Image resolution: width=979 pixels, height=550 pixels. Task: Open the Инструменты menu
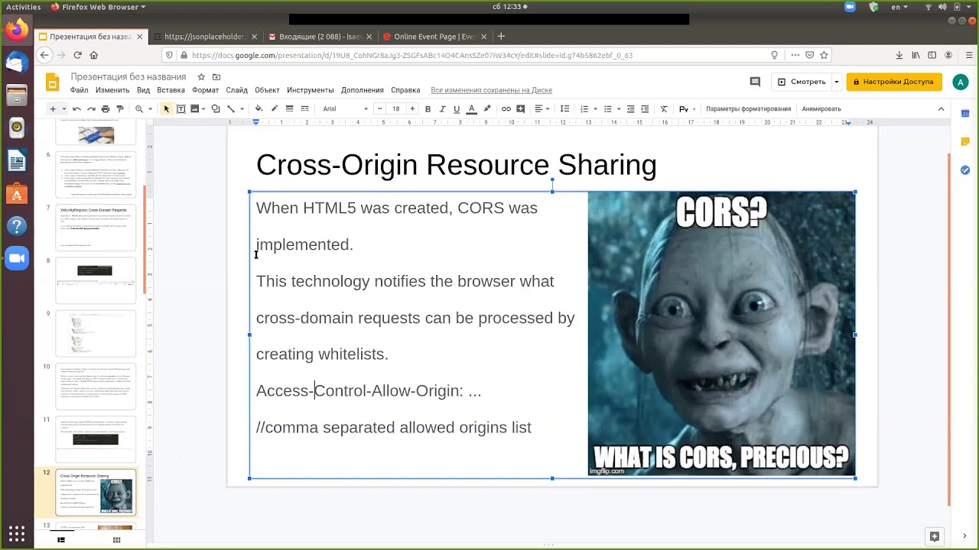click(310, 90)
